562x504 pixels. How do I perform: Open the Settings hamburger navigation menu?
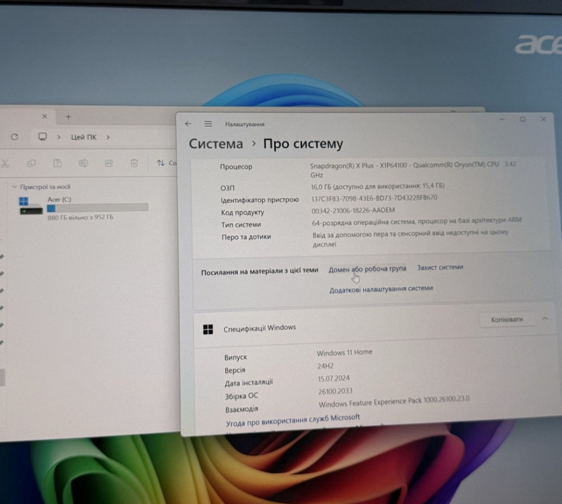(x=209, y=124)
